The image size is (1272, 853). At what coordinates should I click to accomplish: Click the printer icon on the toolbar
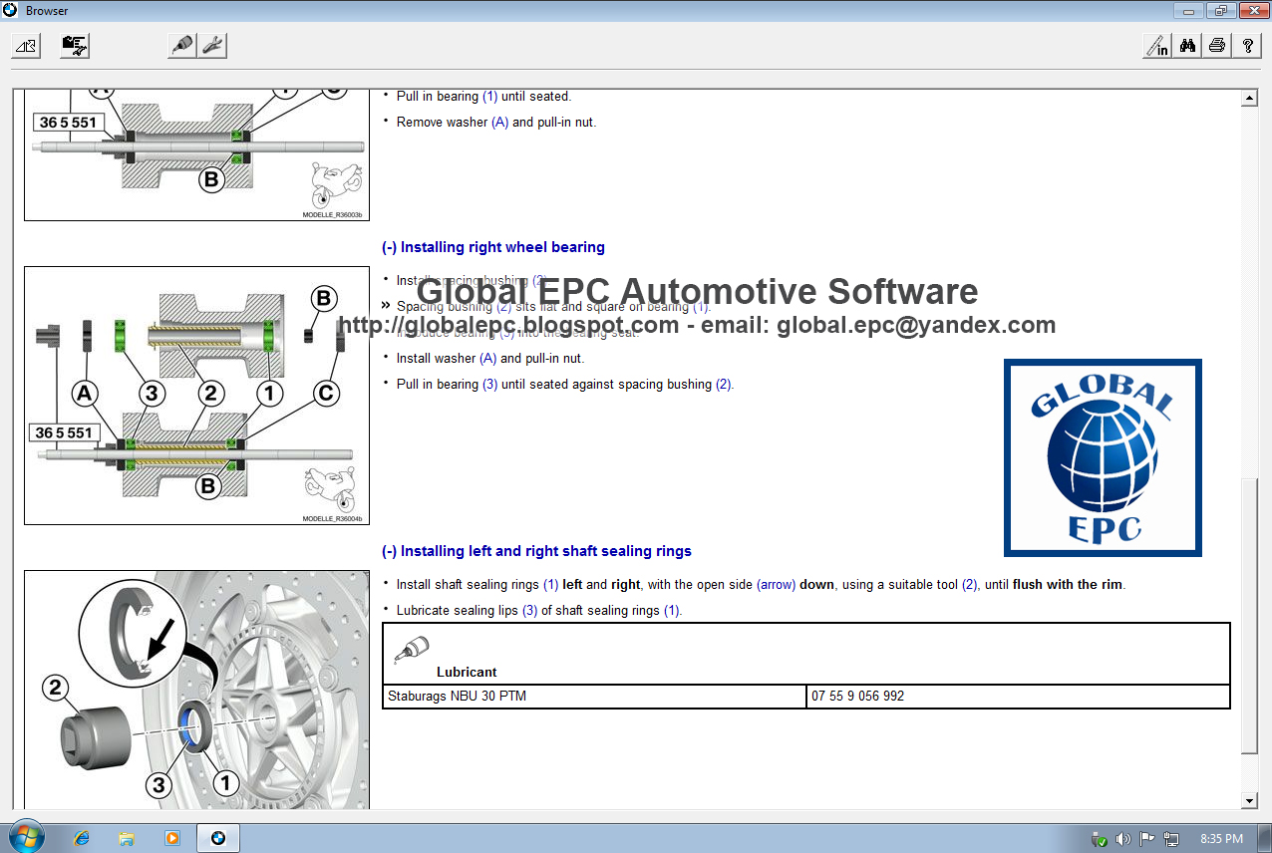1217,45
